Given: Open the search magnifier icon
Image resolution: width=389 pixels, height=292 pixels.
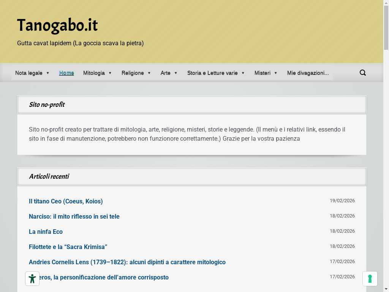Looking at the screenshot, I should coord(363,73).
